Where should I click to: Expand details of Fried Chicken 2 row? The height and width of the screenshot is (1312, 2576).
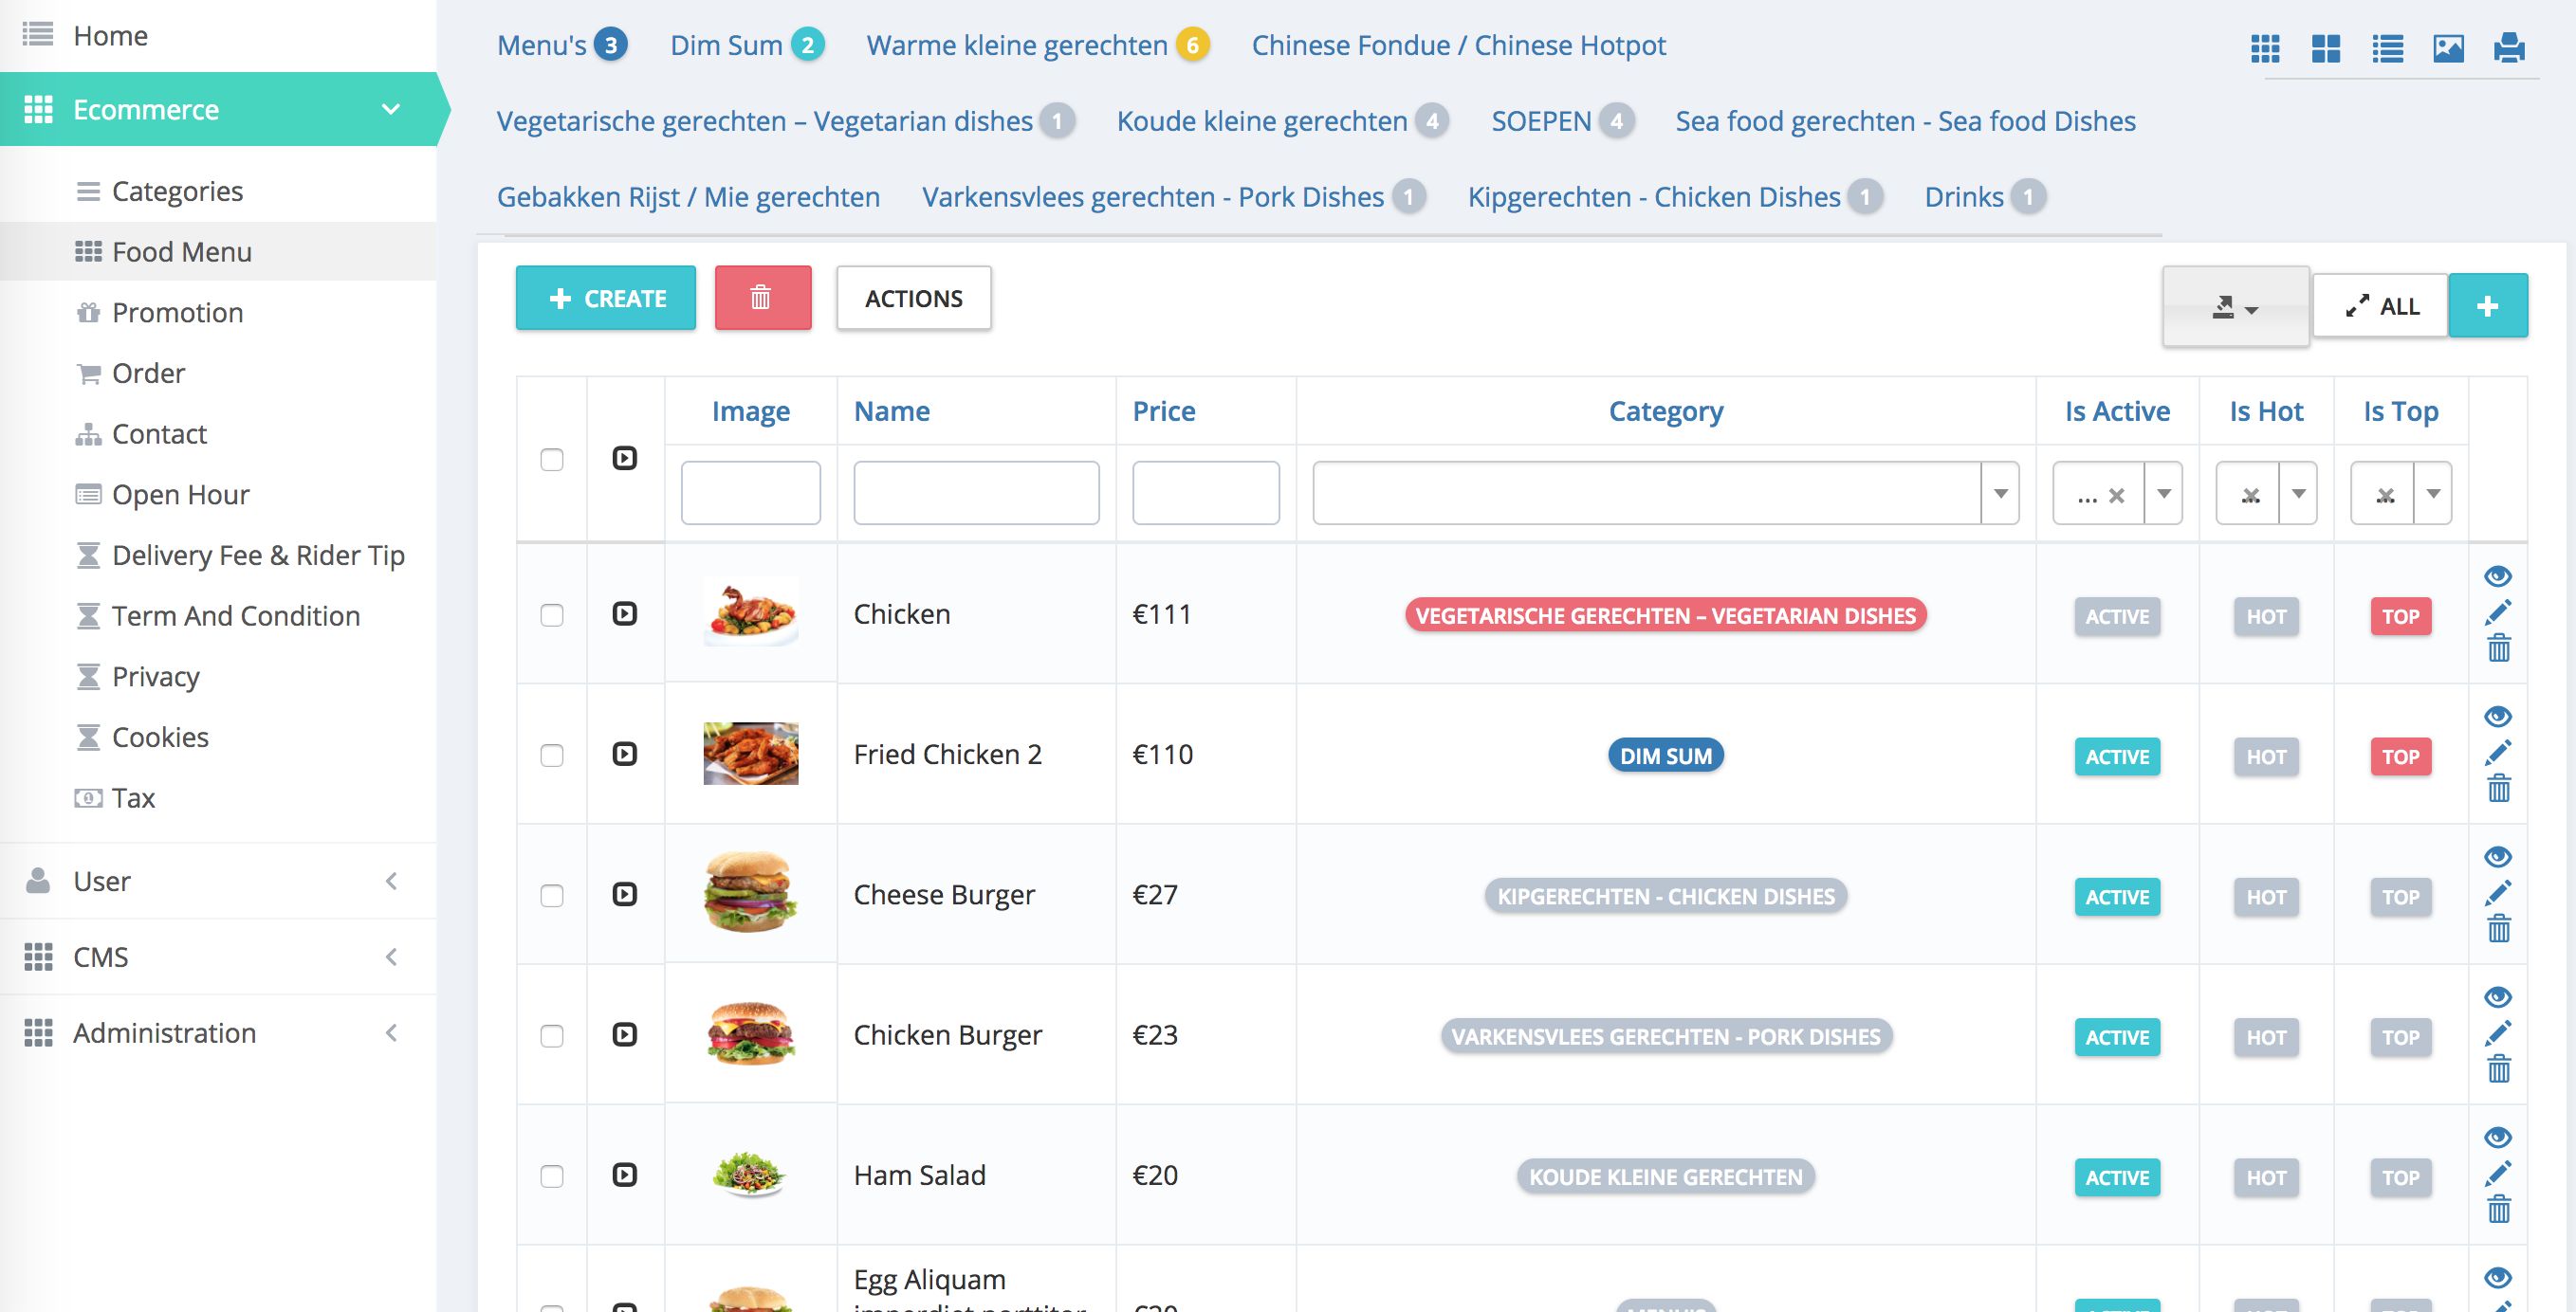pos(624,754)
